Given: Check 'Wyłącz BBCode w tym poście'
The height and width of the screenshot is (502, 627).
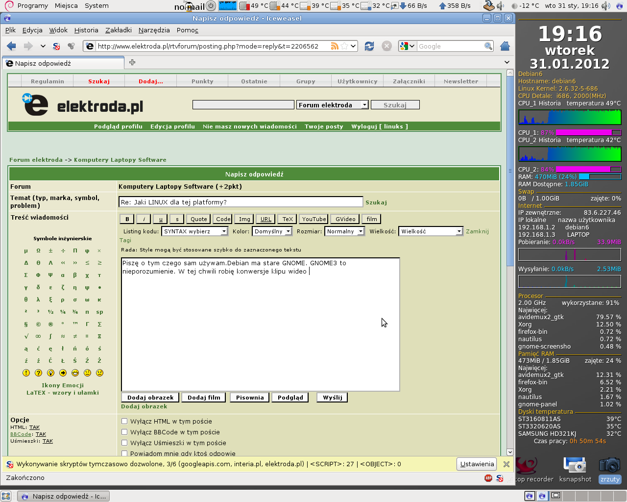Looking at the screenshot, I should 124,432.
